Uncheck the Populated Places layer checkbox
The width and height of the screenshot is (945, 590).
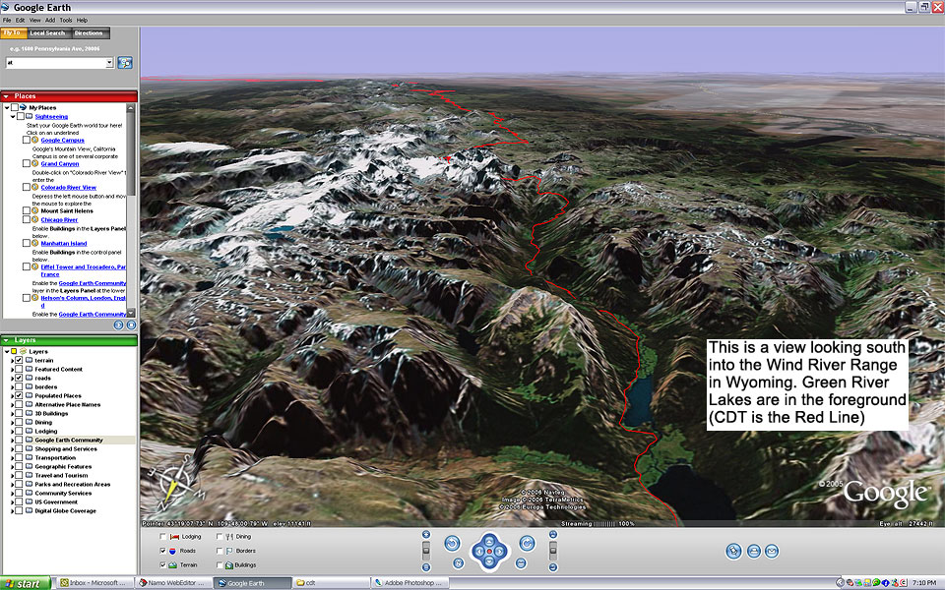(20, 395)
